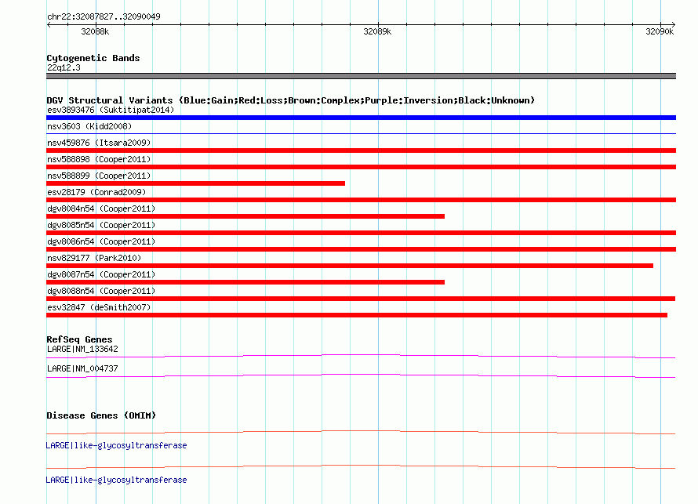Click the lower orange OMIM gene line
698x504 pixels.
point(361,466)
